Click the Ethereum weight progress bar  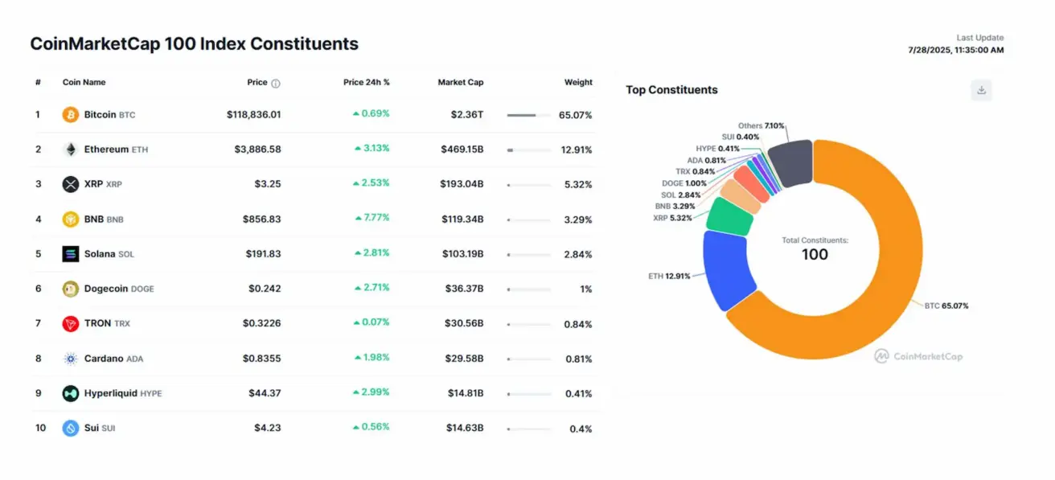pos(528,150)
